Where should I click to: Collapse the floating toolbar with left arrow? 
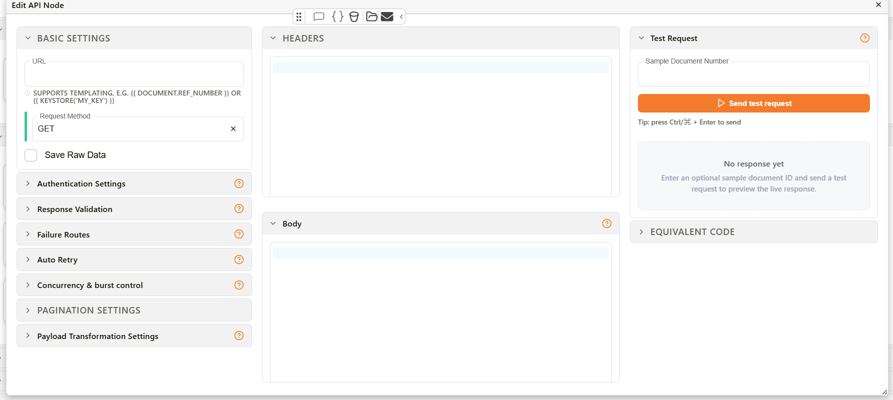tap(401, 17)
